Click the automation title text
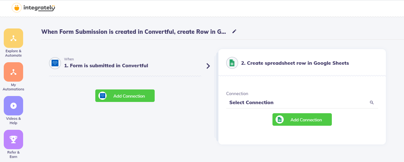The image size is (404, 162). (x=133, y=32)
